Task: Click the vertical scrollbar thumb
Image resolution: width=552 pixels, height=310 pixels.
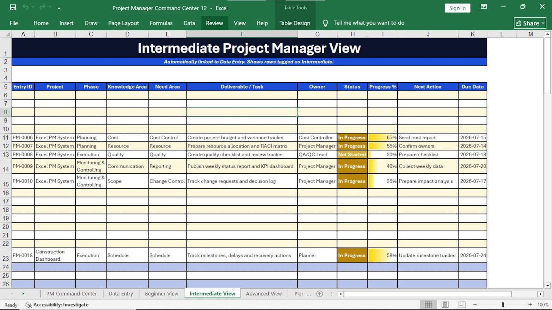Action: [x=548, y=65]
